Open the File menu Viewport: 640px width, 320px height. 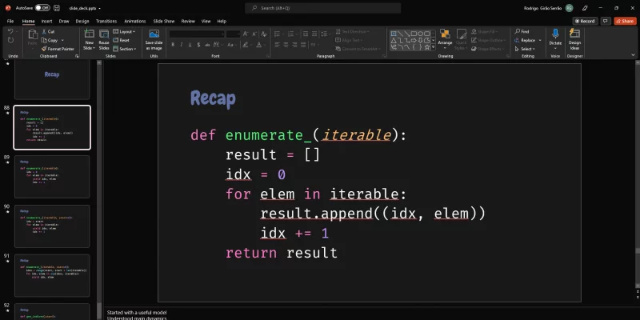point(10,22)
